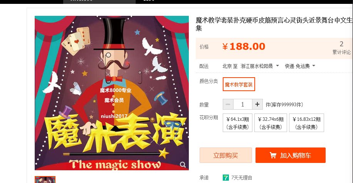Screen dimensions: 353x183
Task: Click the main magic show product image
Action: click(112, 93)
